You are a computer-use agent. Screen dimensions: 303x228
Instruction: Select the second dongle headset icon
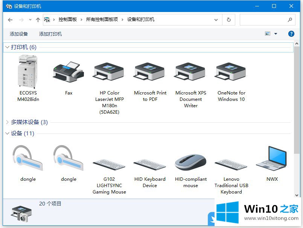click(69, 158)
